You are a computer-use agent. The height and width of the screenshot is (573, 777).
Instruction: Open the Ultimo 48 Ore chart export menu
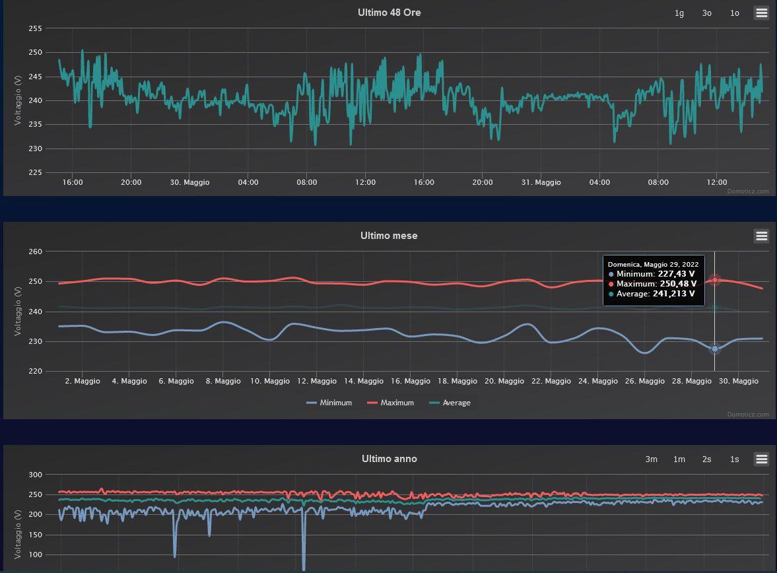click(x=761, y=13)
